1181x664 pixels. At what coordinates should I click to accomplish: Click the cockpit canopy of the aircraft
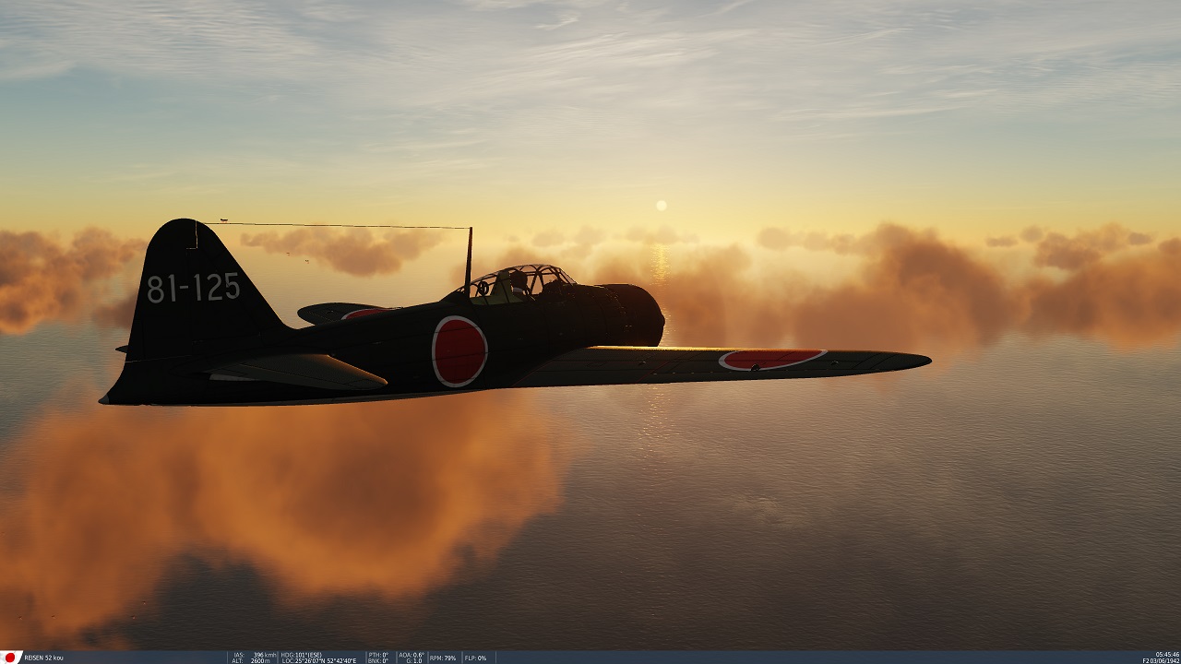pos(517,283)
